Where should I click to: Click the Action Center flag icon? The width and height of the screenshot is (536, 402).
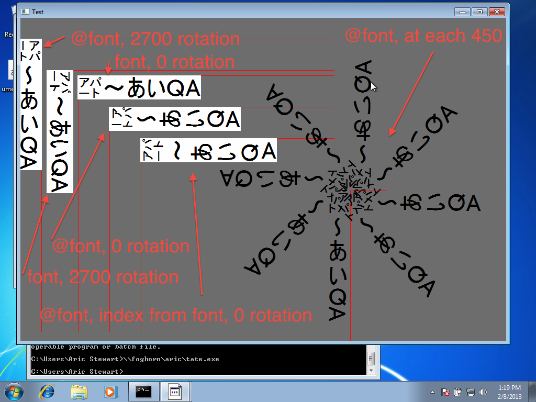(x=445, y=392)
